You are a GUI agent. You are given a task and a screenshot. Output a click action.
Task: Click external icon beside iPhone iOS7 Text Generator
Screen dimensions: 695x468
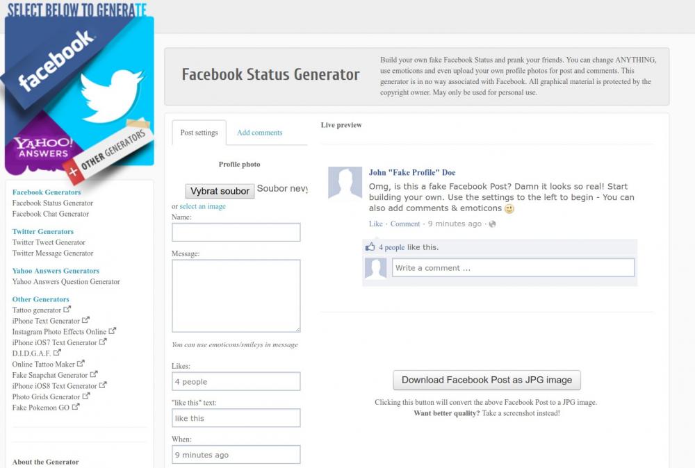pyautogui.click(x=103, y=342)
